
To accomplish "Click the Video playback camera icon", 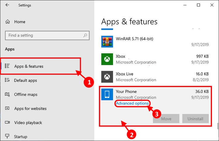I will click(x=7, y=122).
